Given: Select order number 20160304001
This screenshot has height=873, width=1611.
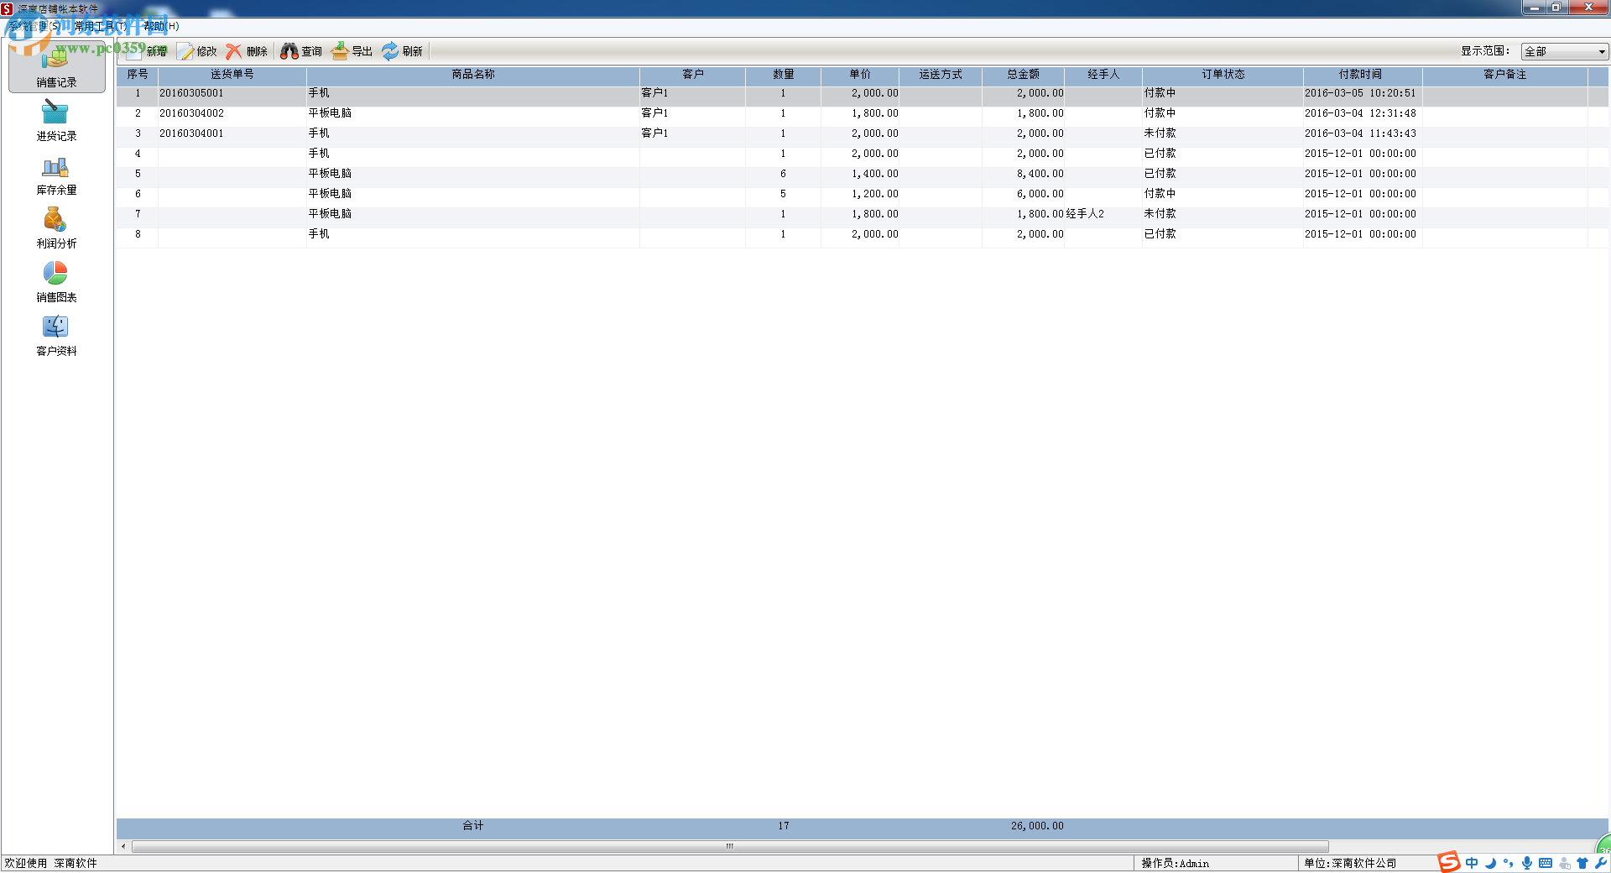Looking at the screenshot, I should (192, 133).
